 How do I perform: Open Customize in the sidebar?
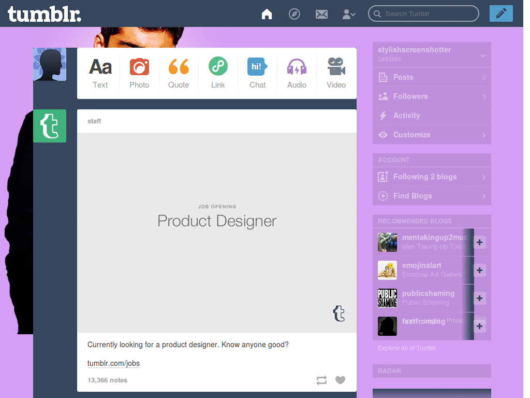[432, 135]
